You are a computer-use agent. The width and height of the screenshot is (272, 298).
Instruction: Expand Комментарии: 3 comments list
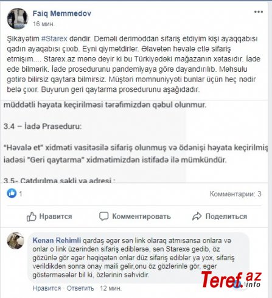click(x=235, y=194)
